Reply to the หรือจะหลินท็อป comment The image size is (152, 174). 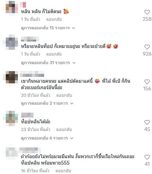(x=54, y=54)
